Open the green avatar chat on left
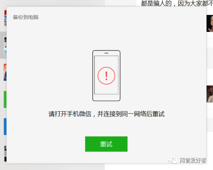 [x=5, y=99]
